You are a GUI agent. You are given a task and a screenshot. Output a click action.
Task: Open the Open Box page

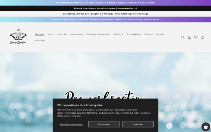pos(63,34)
